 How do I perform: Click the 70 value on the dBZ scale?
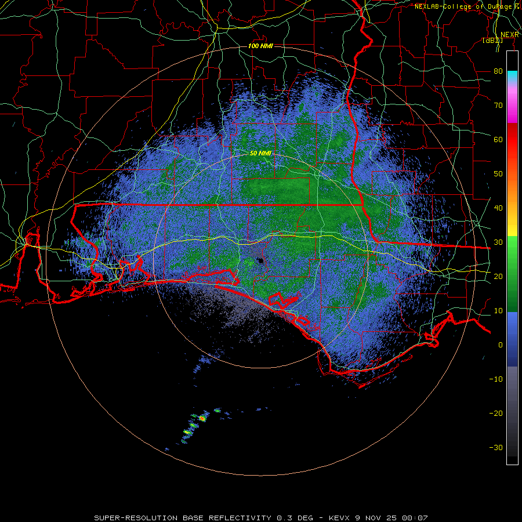click(x=498, y=105)
